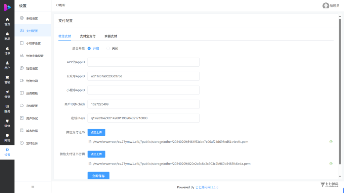Upload the 微信支付证书 file
The image size is (344, 193).
pos(96,132)
